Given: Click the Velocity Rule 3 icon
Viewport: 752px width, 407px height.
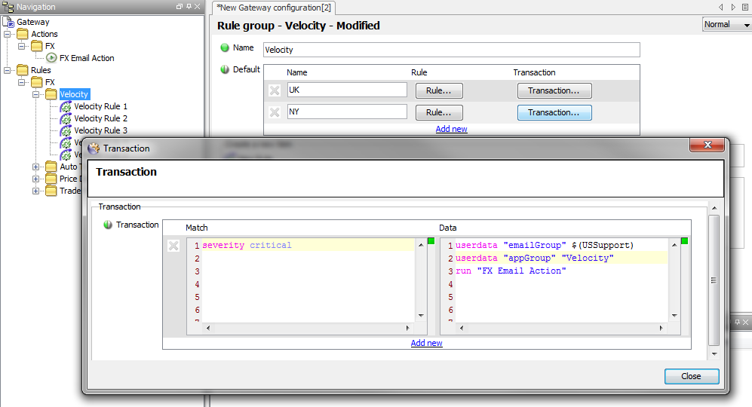Looking at the screenshot, I should pyautogui.click(x=66, y=130).
